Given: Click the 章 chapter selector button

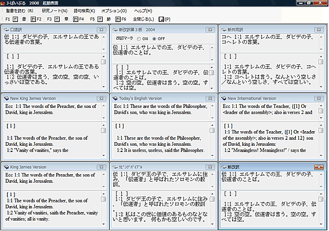Looking at the screenshot, I should (x=67, y=19).
